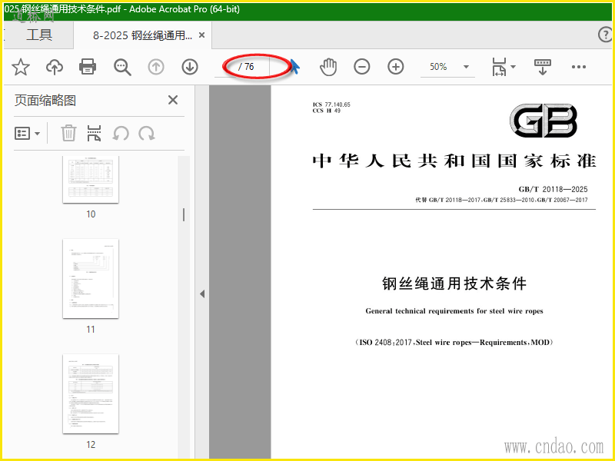Screen dimensions: 615x461
Task: Click the 中华人民共和国国家标准 heading
Action: (454, 161)
